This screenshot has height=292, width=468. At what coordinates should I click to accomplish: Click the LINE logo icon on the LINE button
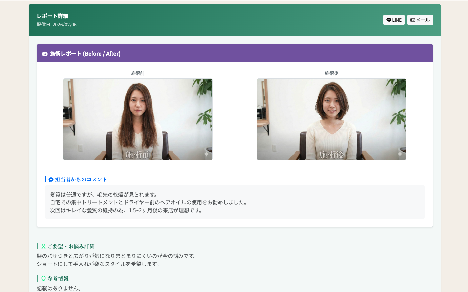388,20
